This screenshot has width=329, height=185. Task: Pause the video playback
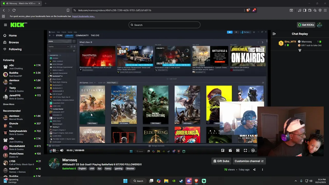pos(54,150)
